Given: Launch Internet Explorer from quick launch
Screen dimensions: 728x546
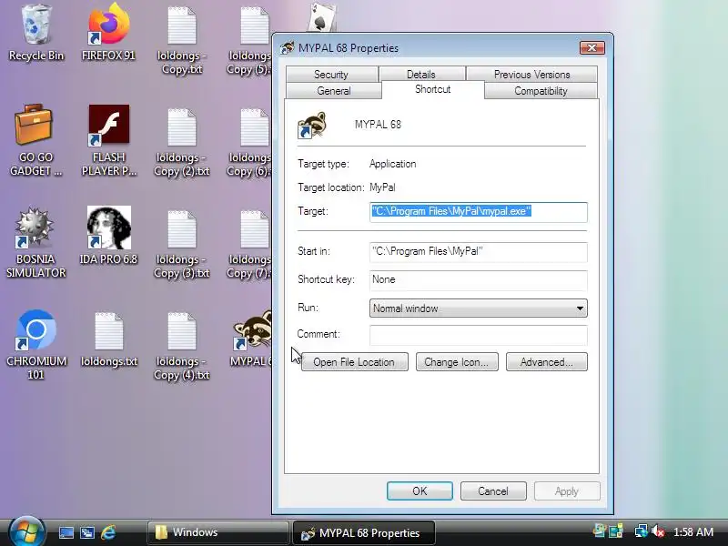Looking at the screenshot, I should coord(108,532).
